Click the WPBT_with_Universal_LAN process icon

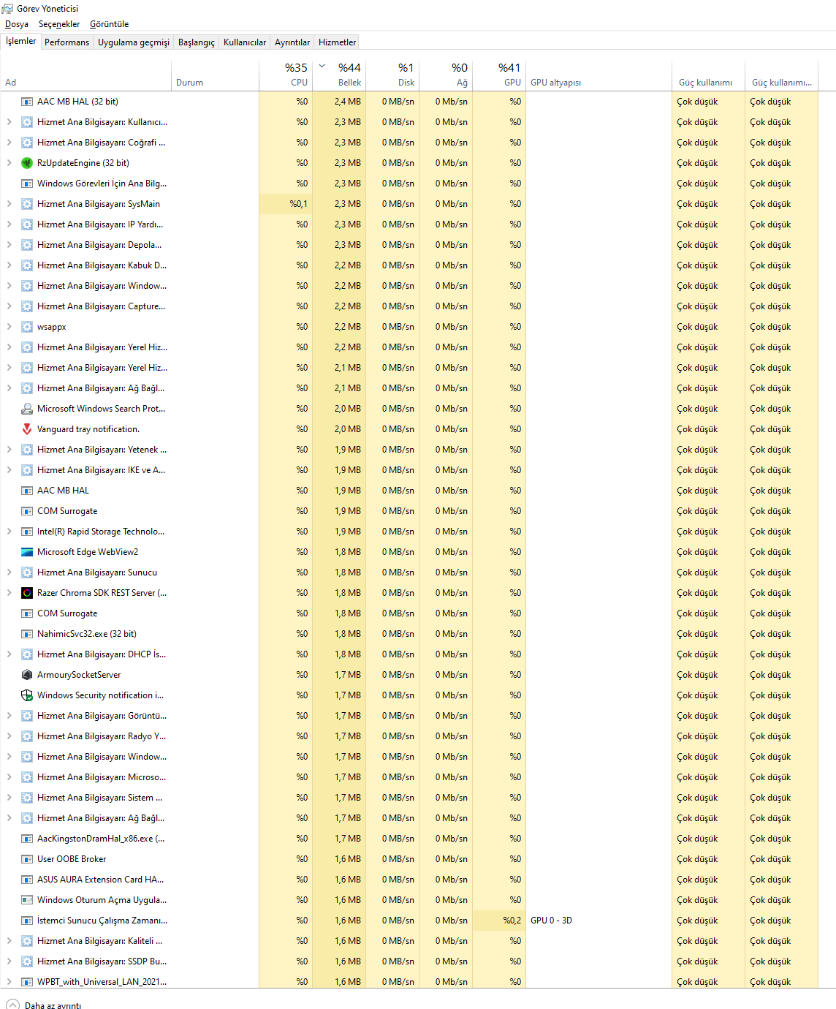[27, 982]
